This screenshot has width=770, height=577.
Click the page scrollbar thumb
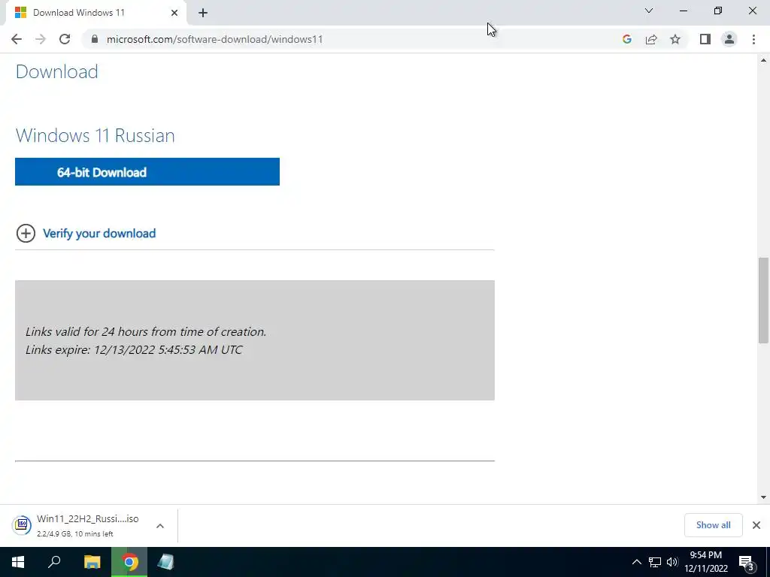pos(763,301)
